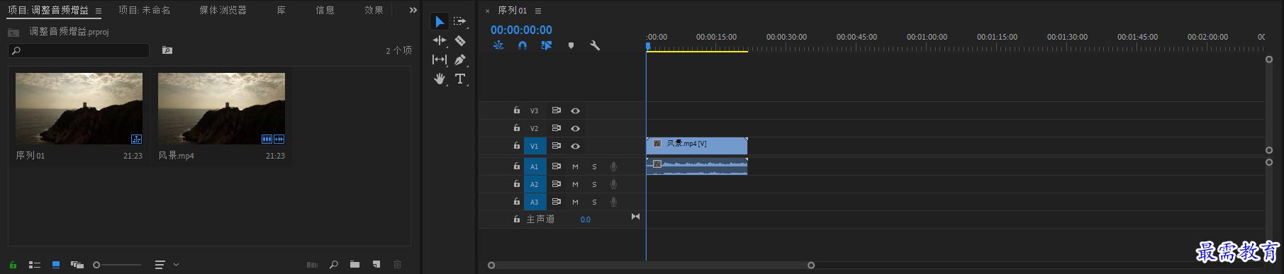Screen dimensions: 1284x274
Task: Switch project panel to freeform view
Action: point(77,265)
